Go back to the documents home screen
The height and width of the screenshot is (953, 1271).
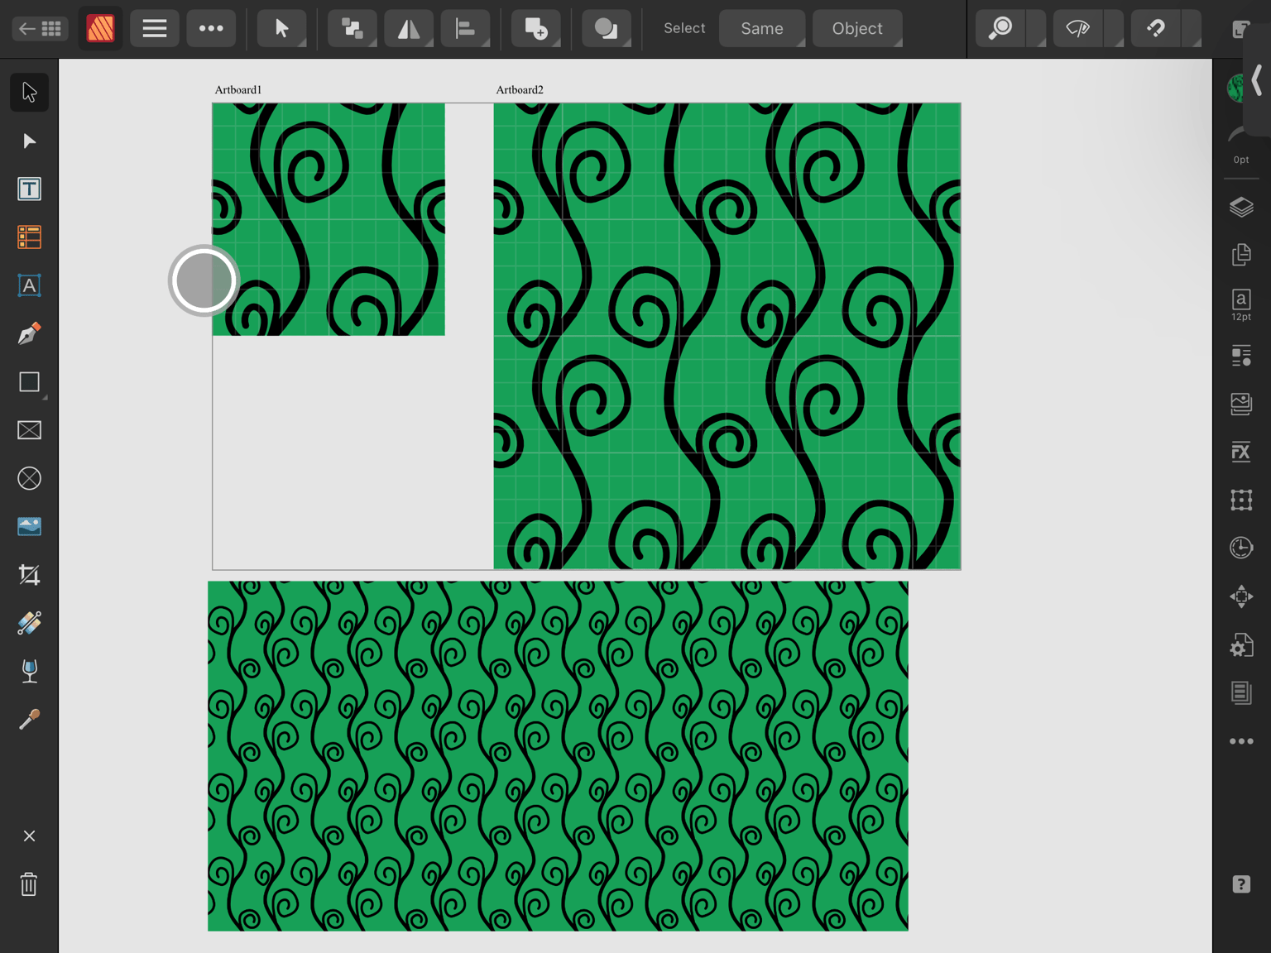[39, 29]
